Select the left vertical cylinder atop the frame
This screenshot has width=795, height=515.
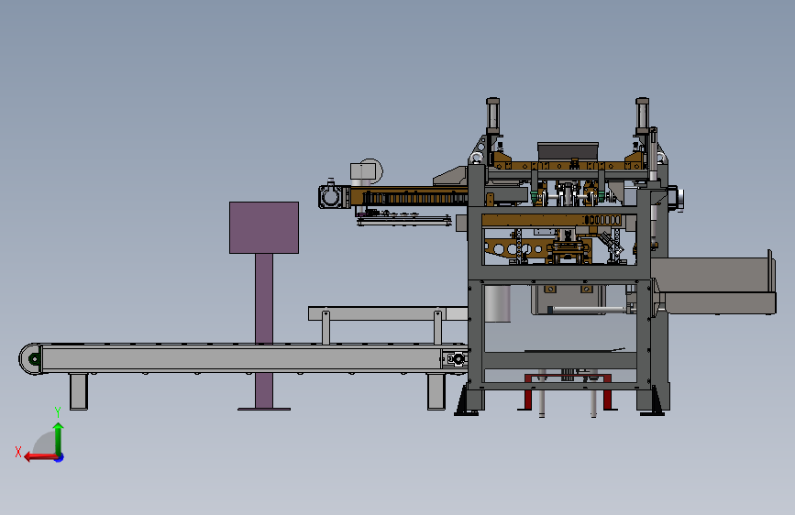coord(492,116)
